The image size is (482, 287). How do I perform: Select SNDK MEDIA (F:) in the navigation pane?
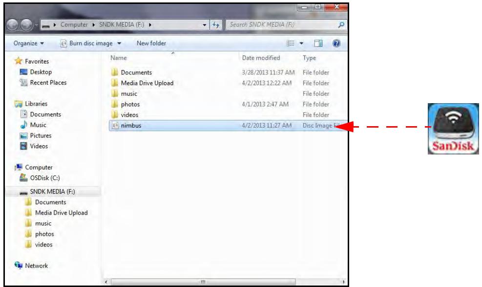52,192
